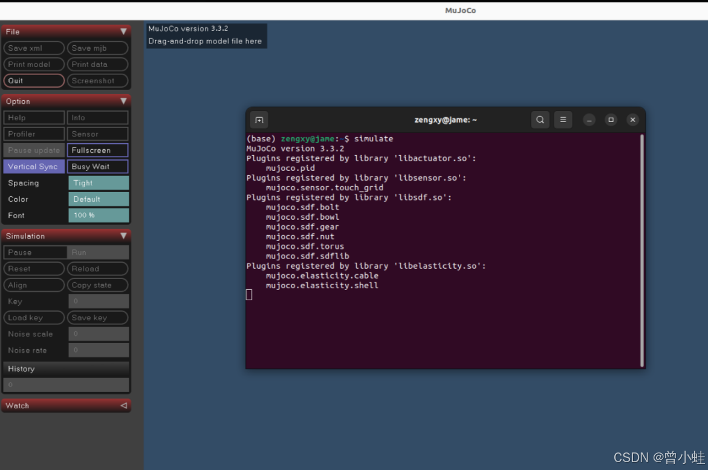The width and height of the screenshot is (708, 470).
Task: Click 'mujoco.sdf.nut' in terminal
Action: pyautogui.click(x=300, y=237)
